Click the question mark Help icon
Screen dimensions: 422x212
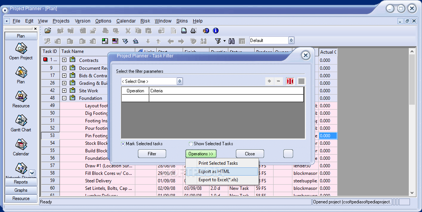click(206, 30)
